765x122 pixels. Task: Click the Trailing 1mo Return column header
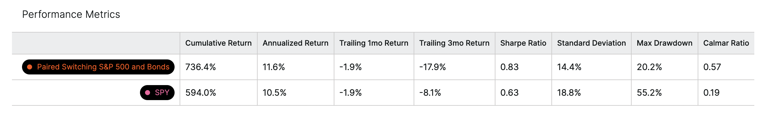374,43
